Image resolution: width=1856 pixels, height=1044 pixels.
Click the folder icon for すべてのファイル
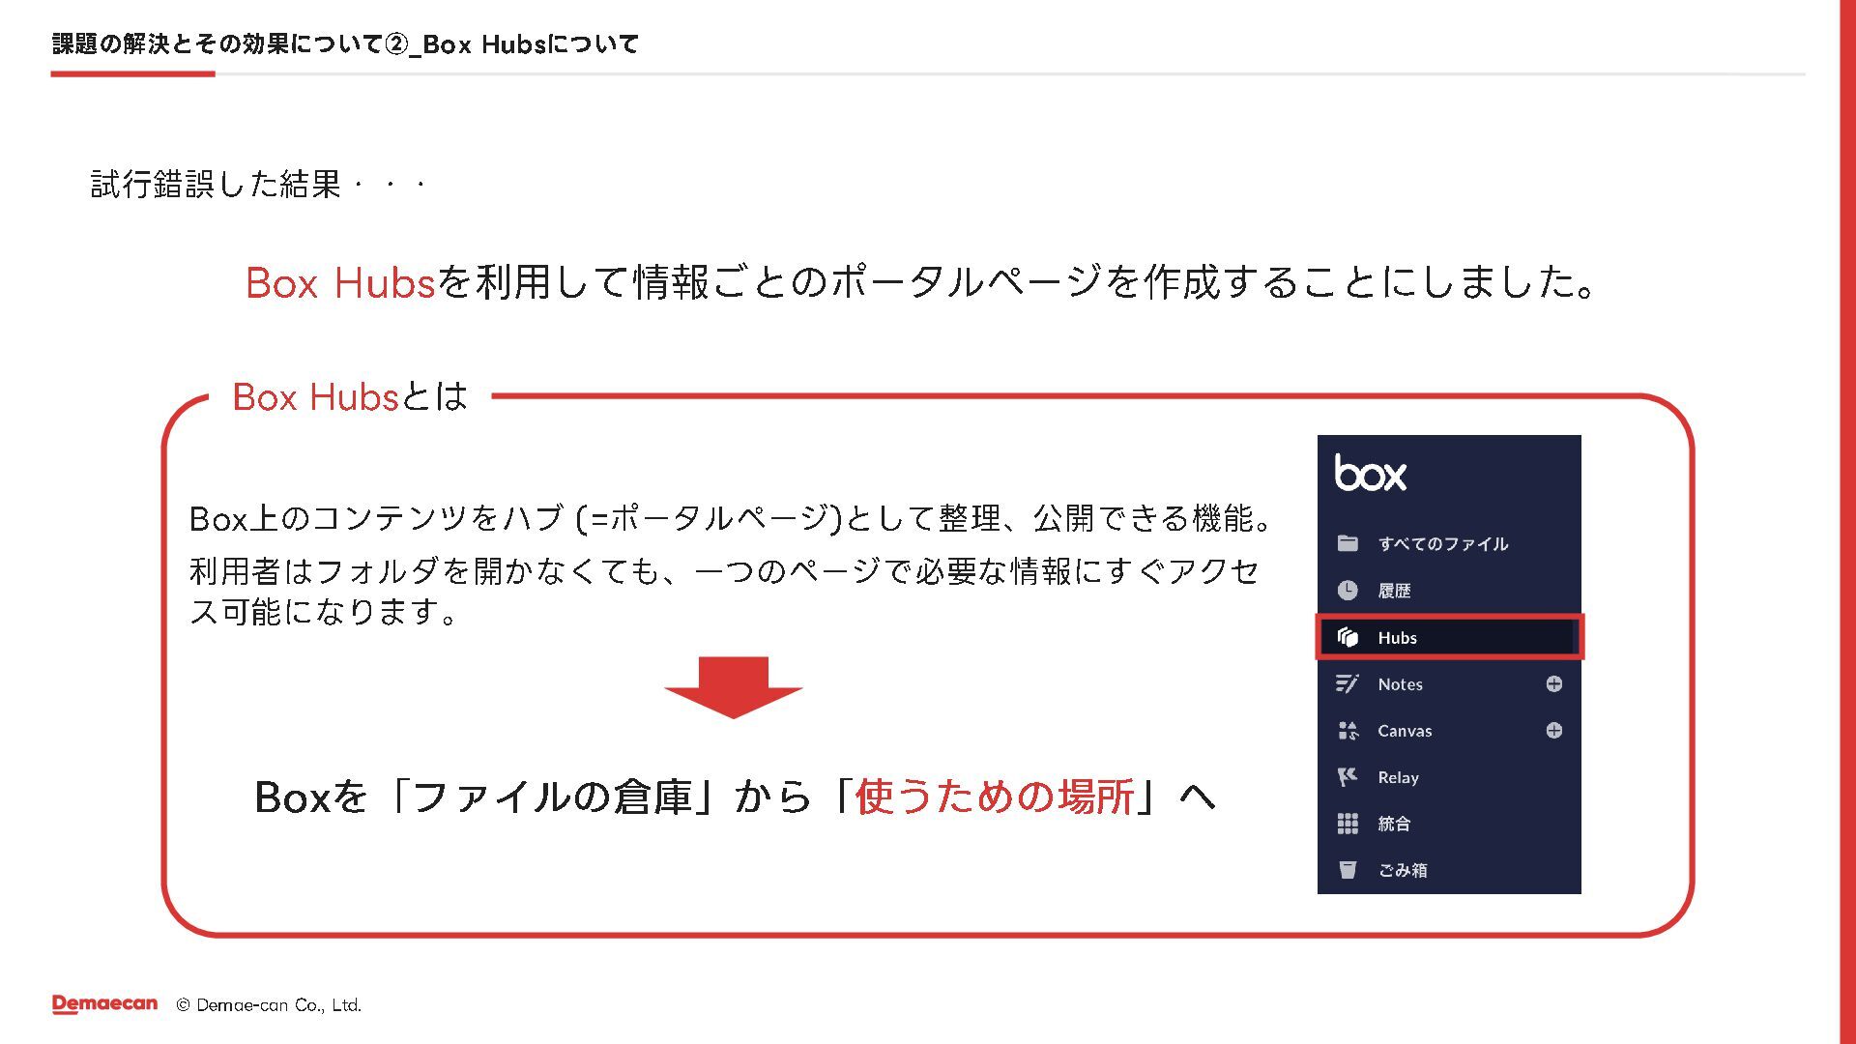pyautogui.click(x=1348, y=543)
